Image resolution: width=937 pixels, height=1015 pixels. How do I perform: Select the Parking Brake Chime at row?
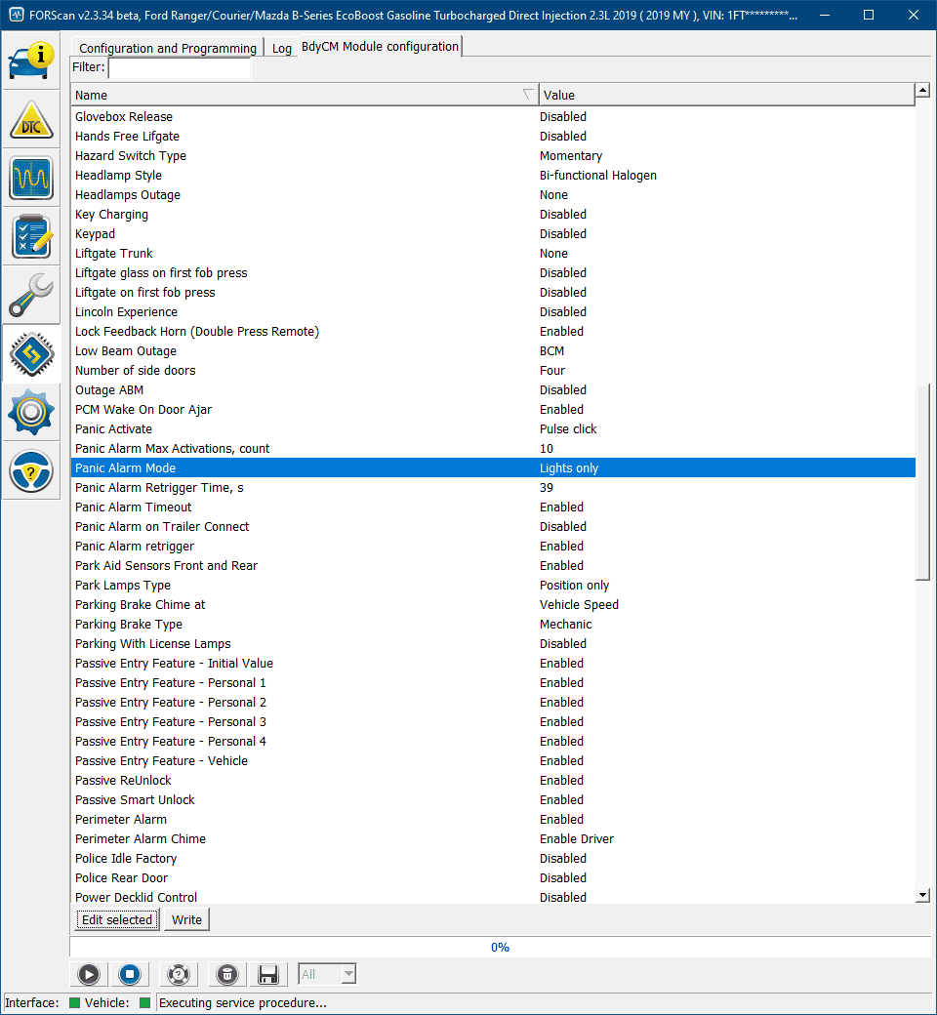coord(493,604)
